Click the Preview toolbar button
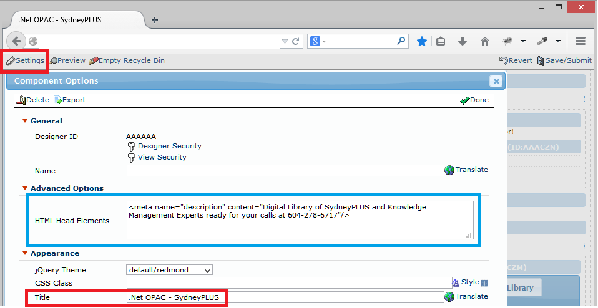Screen dimensions: 598x308 (x=67, y=60)
